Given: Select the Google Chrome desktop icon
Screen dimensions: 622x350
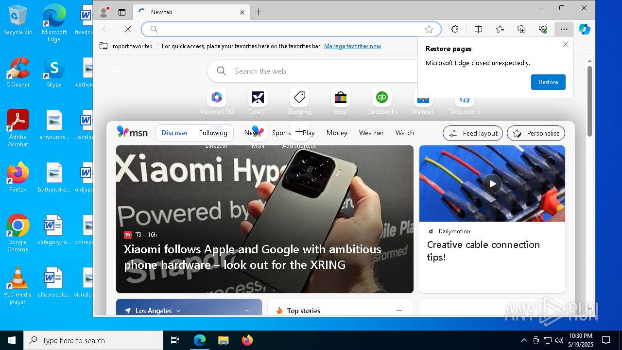Looking at the screenshot, I should coord(18,233).
